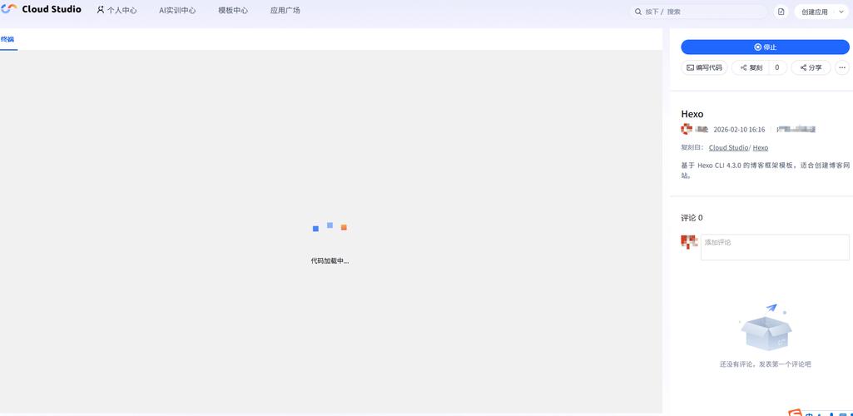Image resolution: width=853 pixels, height=416 pixels.
Task: View the 复刻 count of 0
Action: pos(777,67)
